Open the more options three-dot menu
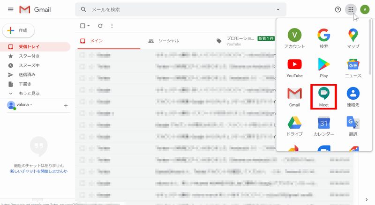This screenshot has height=205, width=375. (x=112, y=26)
